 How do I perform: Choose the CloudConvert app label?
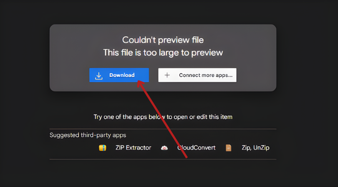[x=197, y=148]
